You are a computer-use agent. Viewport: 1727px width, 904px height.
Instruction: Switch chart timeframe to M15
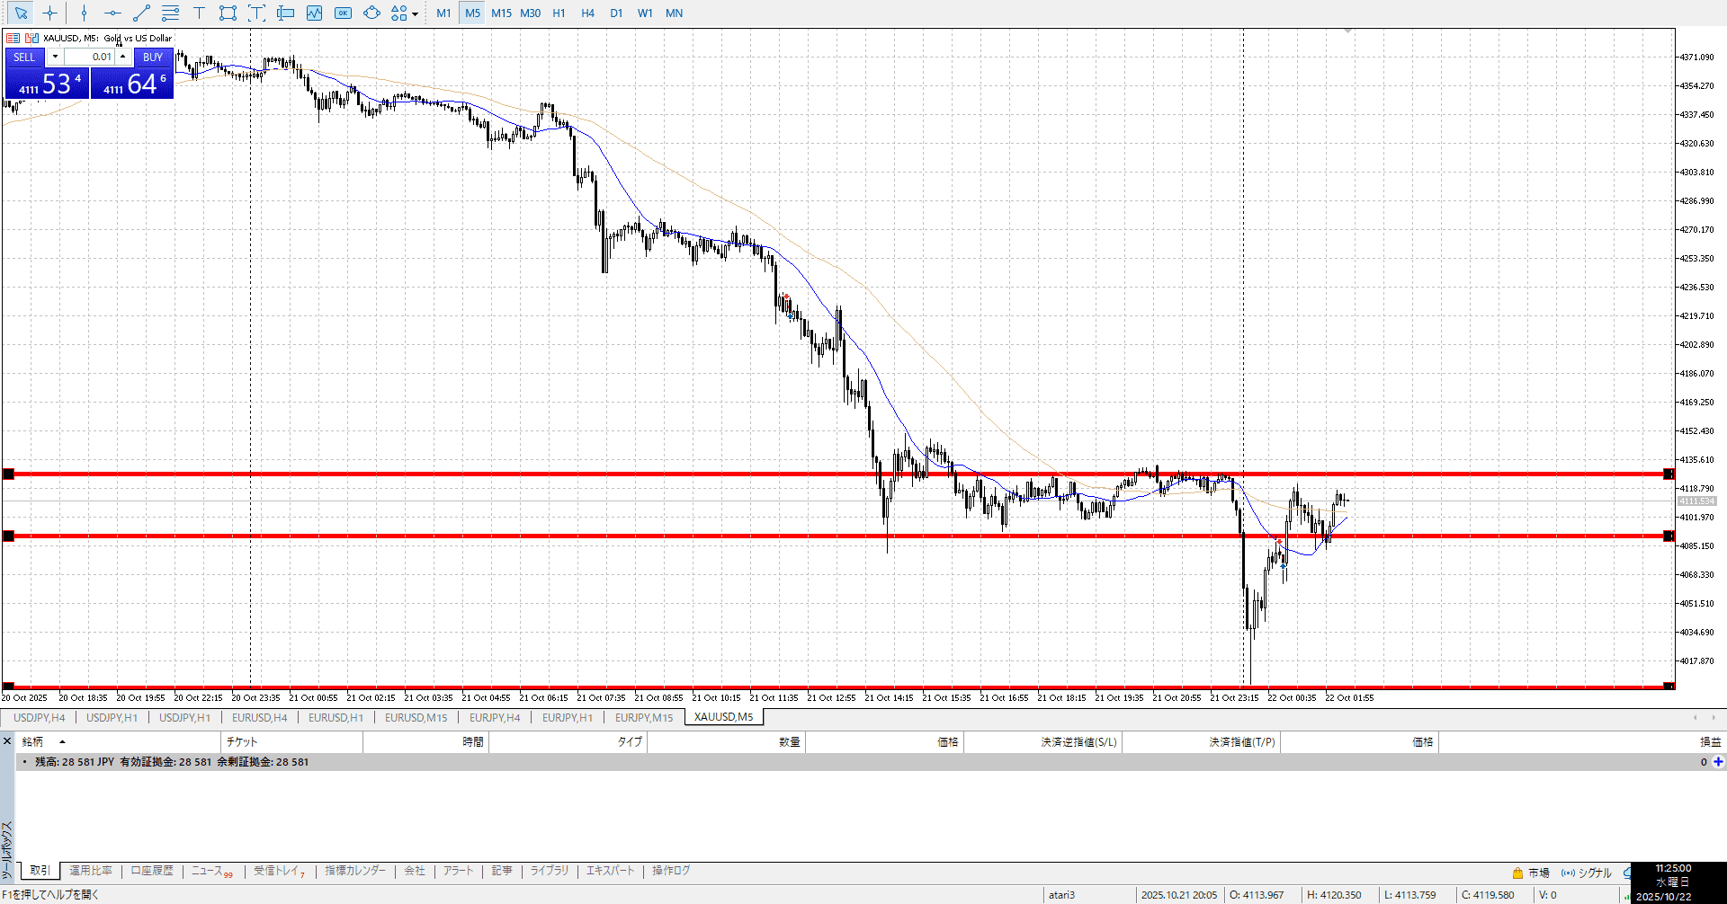501,13
